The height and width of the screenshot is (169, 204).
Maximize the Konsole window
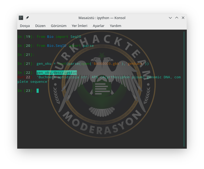click(x=177, y=18)
